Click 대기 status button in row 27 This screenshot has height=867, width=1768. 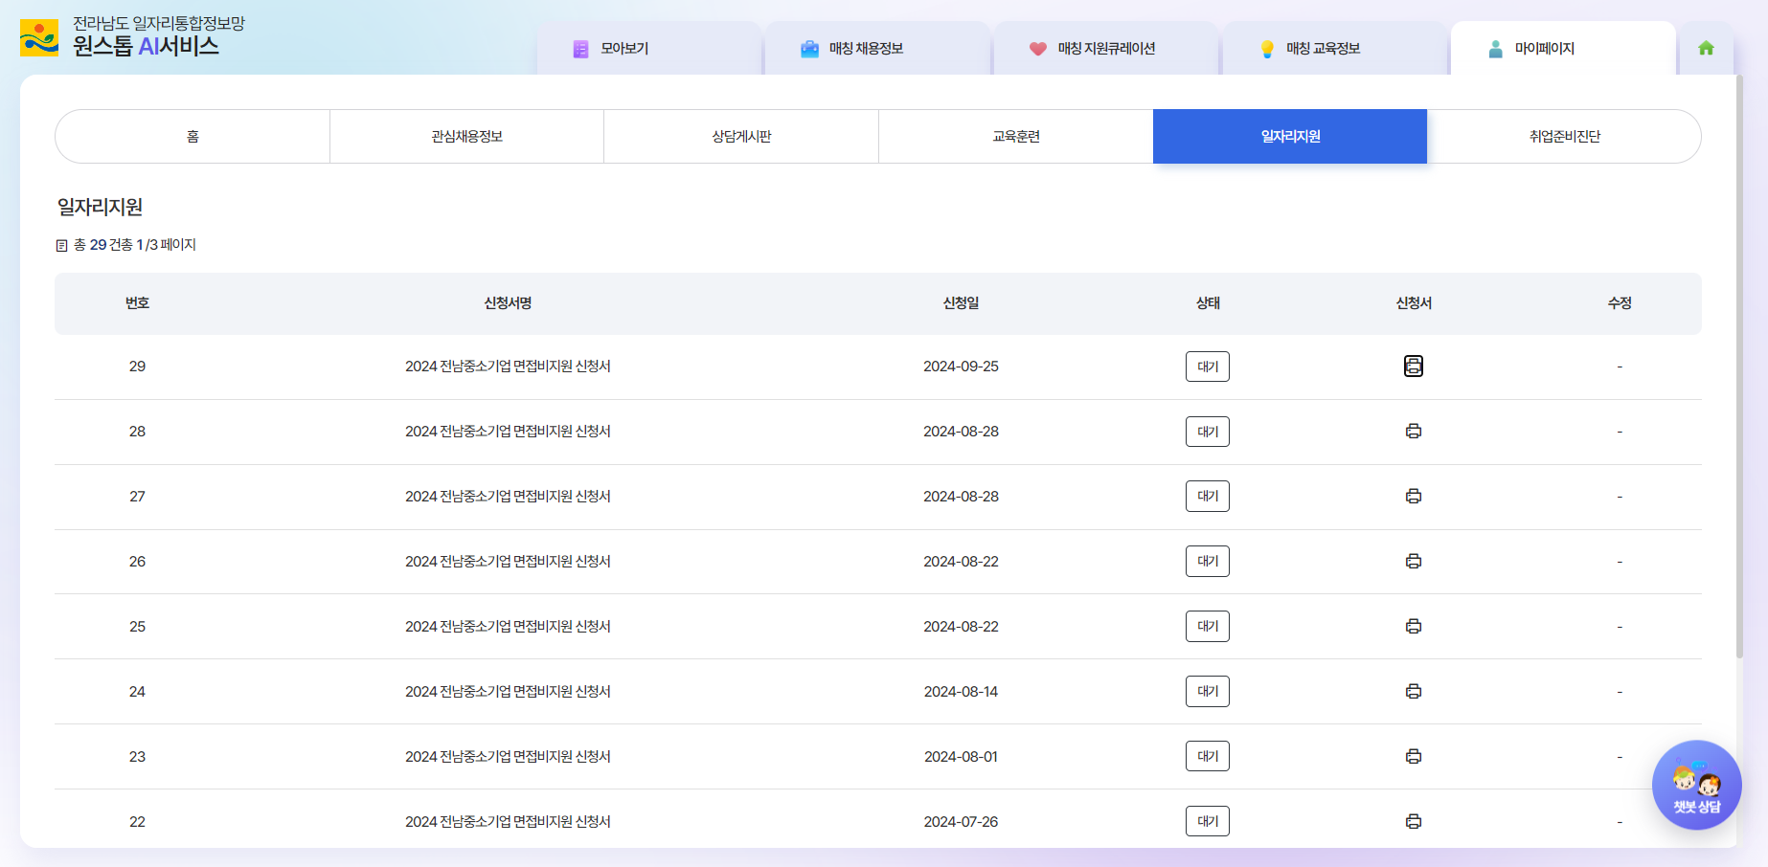coord(1208,497)
